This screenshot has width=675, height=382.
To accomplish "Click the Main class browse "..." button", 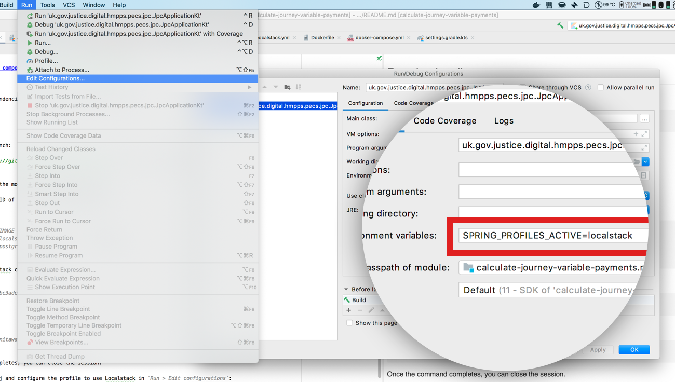I will 644,119.
